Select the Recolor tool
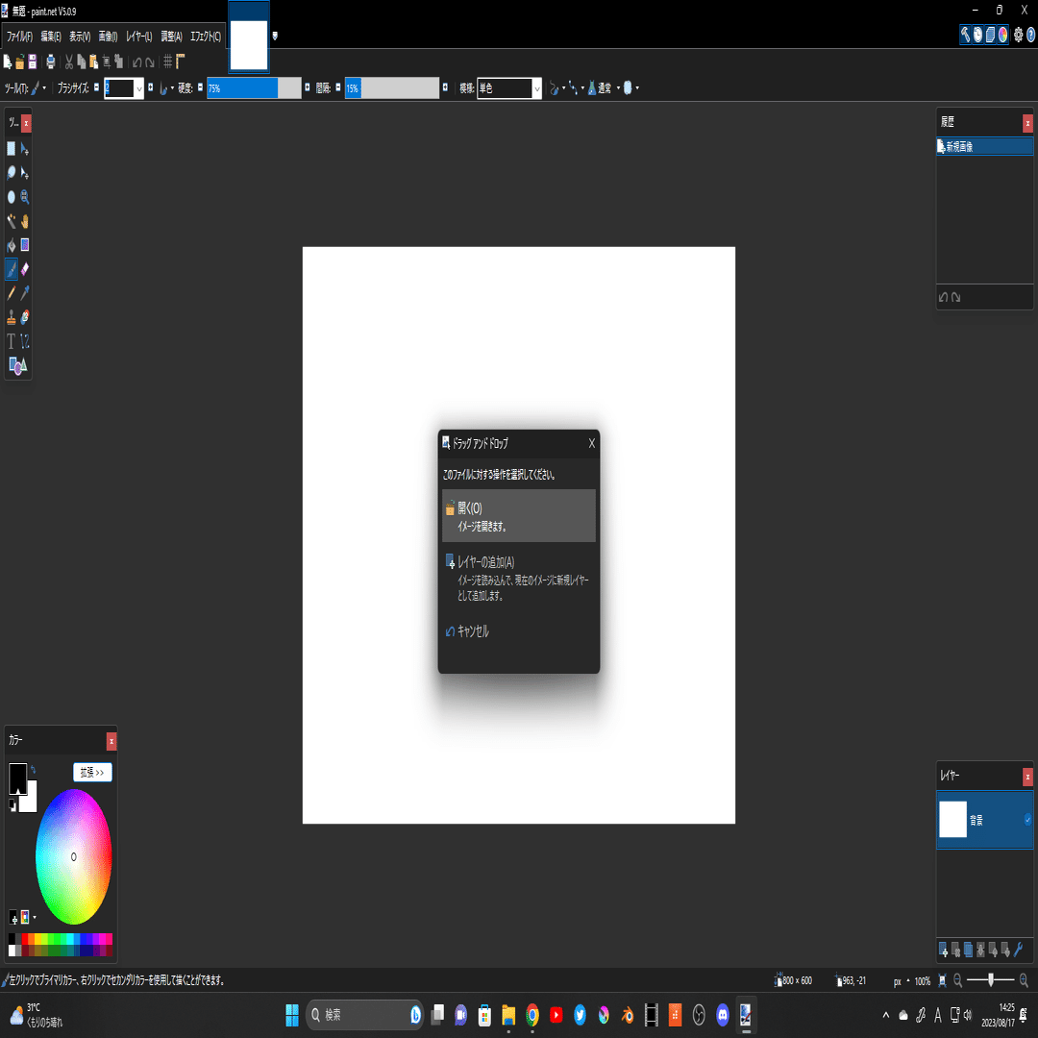1038x1038 pixels. [x=24, y=318]
